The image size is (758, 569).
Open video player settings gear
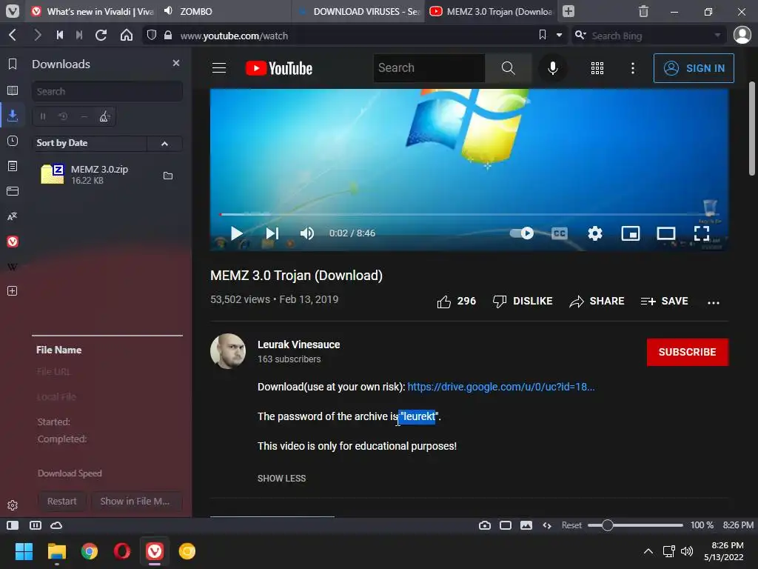pyautogui.click(x=595, y=233)
